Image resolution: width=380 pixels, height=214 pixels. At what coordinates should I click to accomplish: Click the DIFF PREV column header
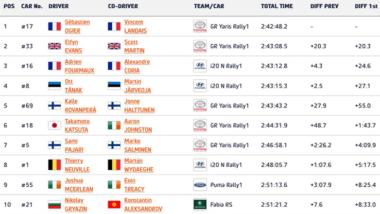pos(324,6)
